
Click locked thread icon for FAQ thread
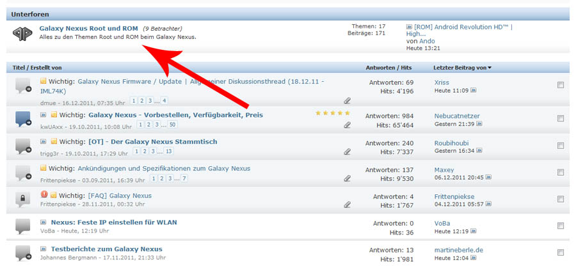23,199
